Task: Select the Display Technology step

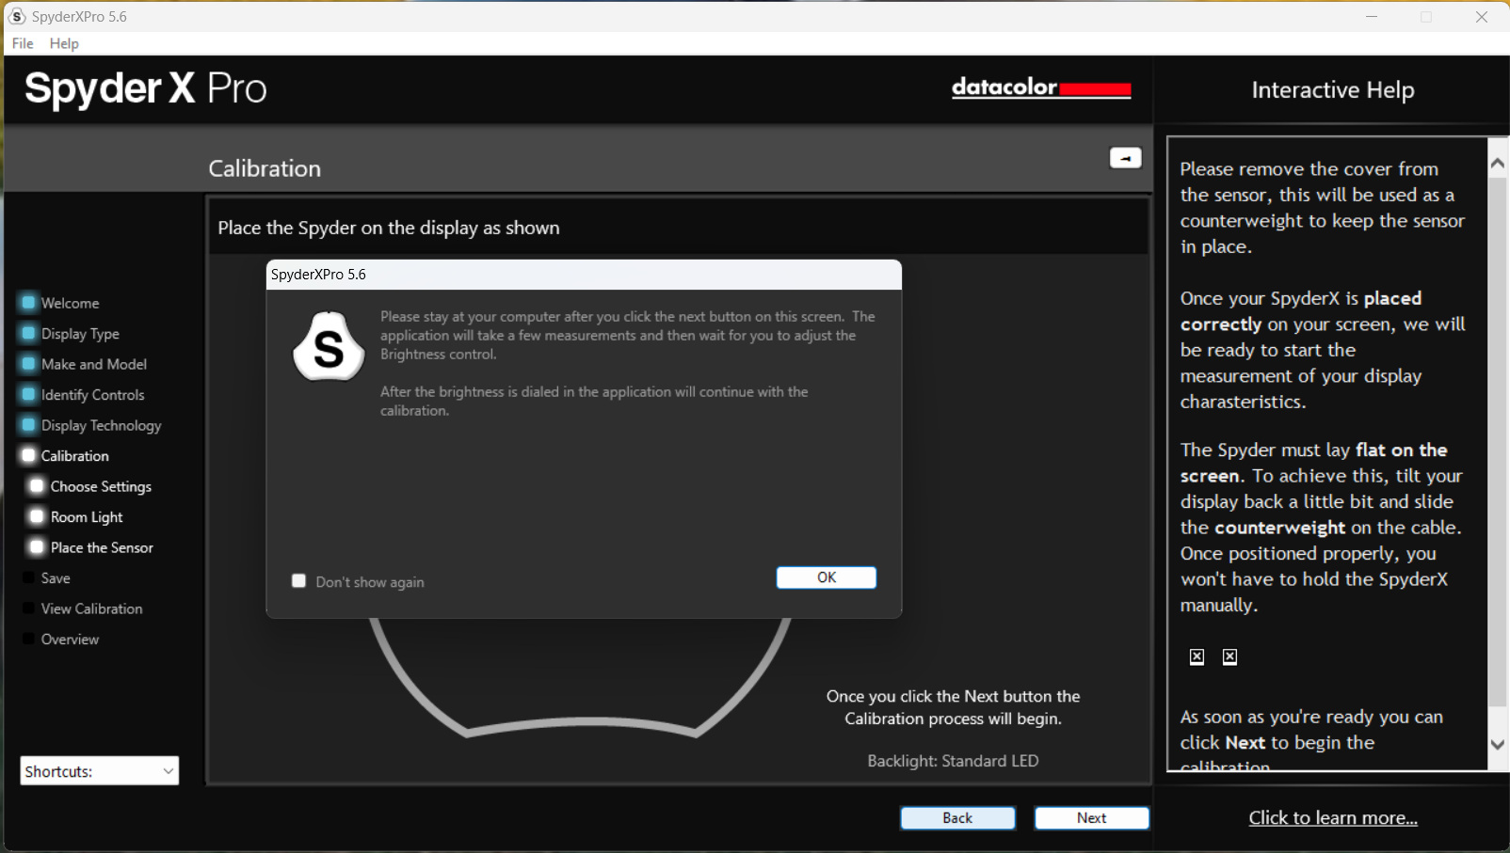Action: pos(101,425)
